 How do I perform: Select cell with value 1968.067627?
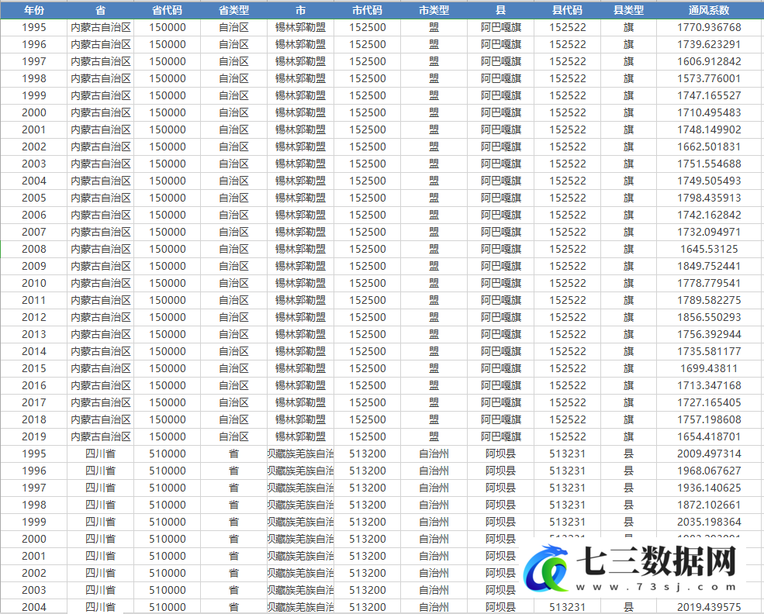click(710, 471)
